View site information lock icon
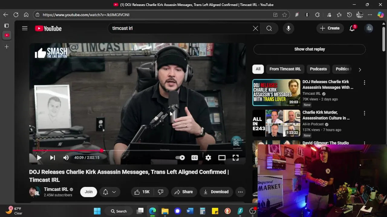 pyautogui.click(x=37, y=15)
